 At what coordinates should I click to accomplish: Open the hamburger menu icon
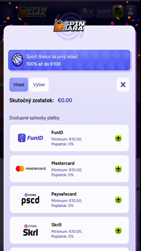8,11
